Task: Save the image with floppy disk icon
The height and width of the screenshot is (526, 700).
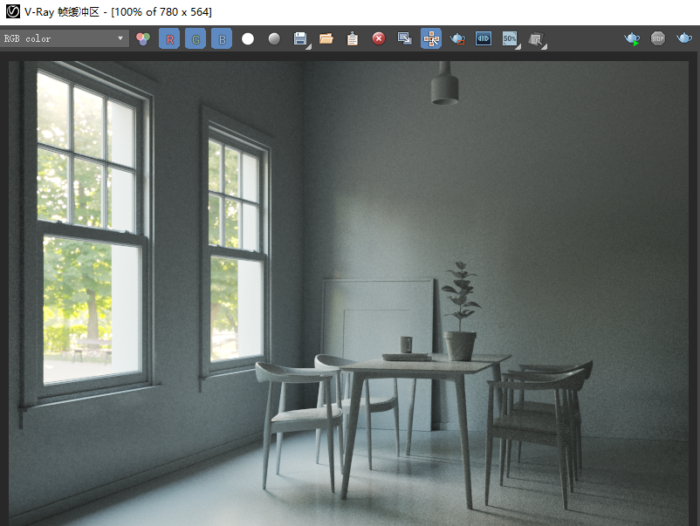Action: [301, 38]
